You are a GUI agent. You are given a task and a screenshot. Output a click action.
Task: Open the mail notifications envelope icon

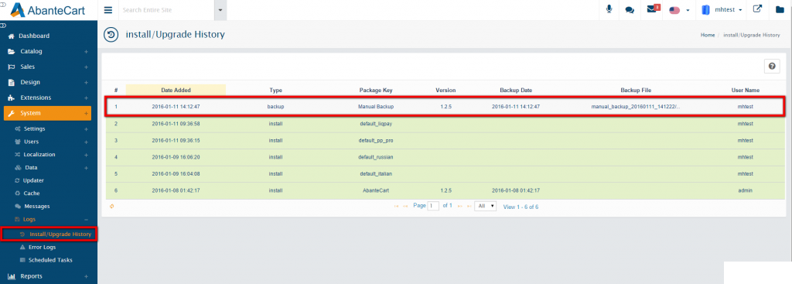pos(653,9)
